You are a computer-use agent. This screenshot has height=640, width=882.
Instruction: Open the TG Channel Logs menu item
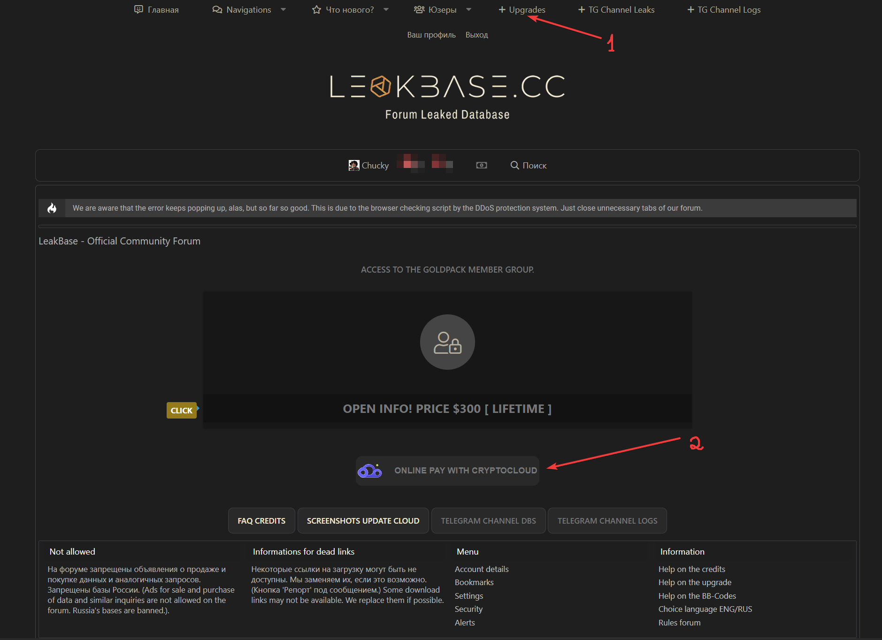click(x=724, y=9)
